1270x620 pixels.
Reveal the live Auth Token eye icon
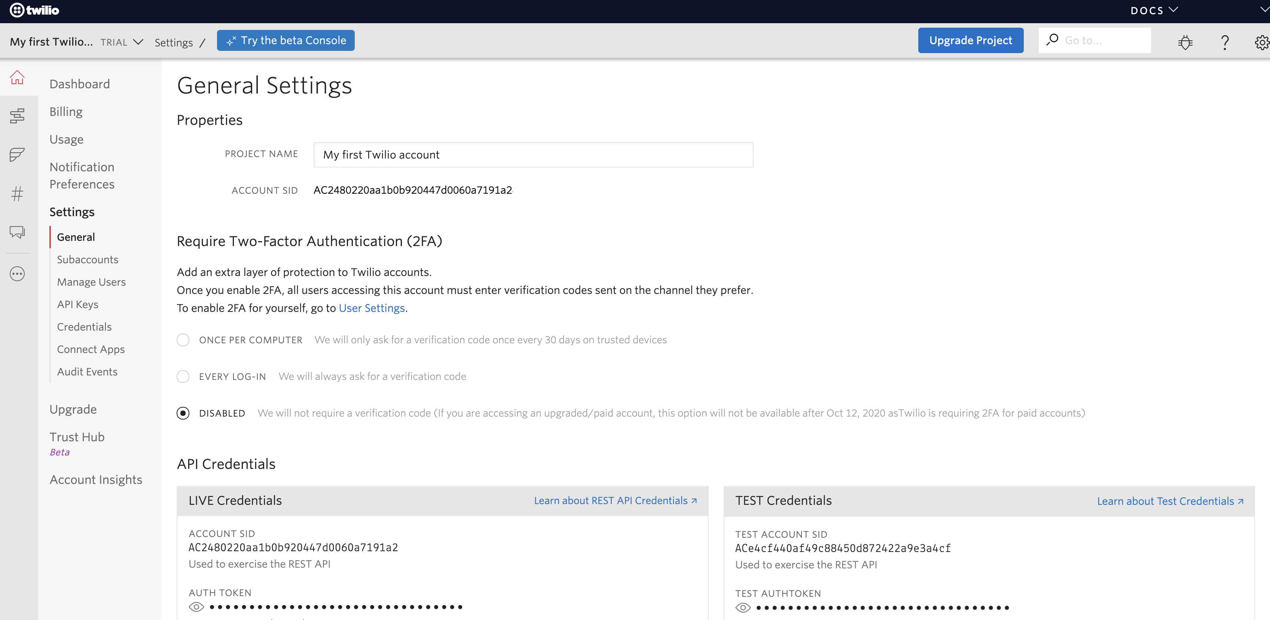[x=196, y=607]
